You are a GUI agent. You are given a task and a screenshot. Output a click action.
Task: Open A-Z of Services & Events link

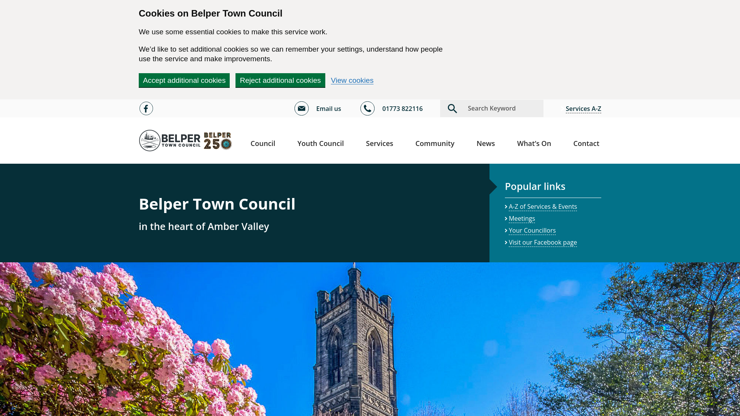(543, 207)
